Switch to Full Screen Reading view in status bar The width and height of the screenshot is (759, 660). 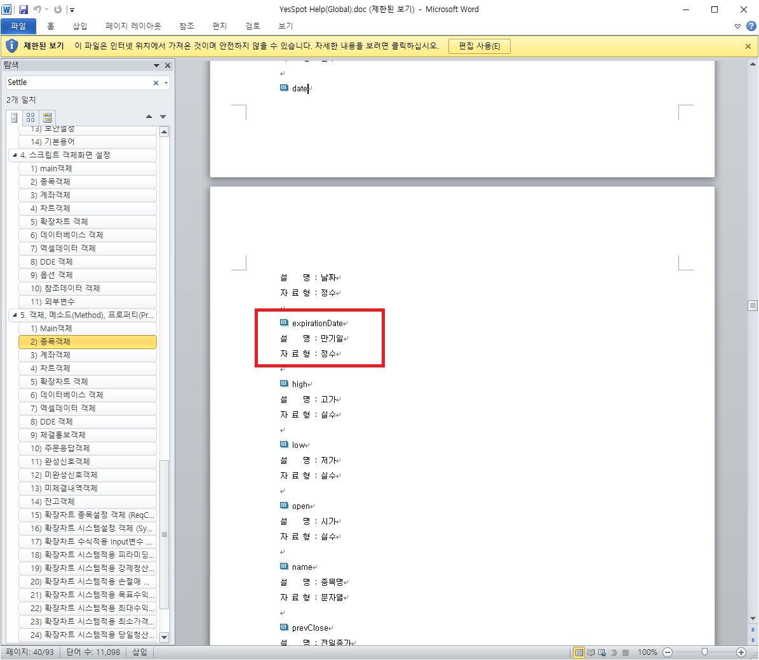pyautogui.click(x=591, y=652)
